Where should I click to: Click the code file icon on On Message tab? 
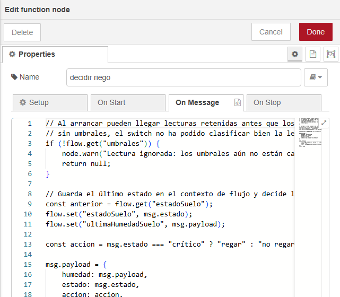click(238, 102)
